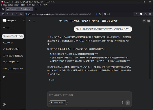
Task: Send message with enter arrow button
Action: 128,103
